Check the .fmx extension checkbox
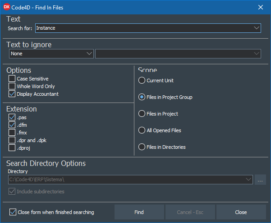 [12, 132]
